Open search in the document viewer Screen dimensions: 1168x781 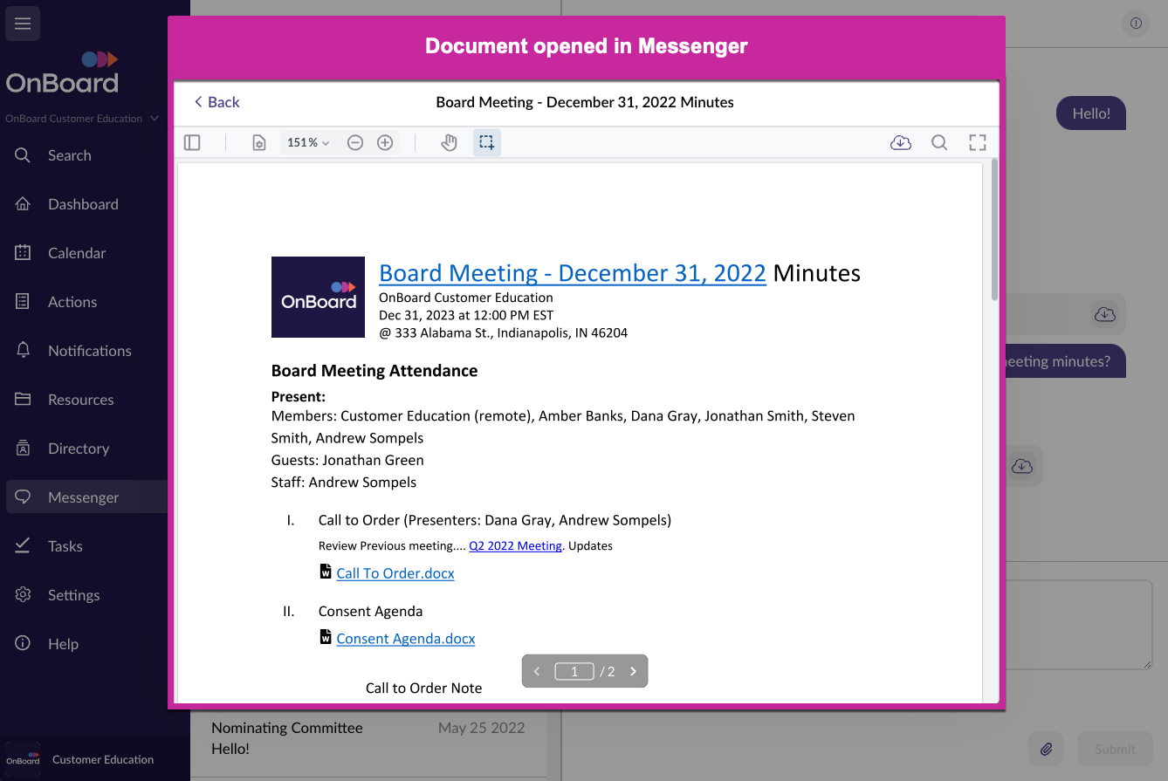point(939,143)
